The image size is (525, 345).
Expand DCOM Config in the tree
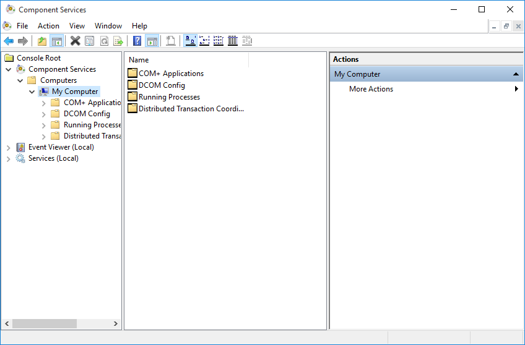(x=44, y=114)
